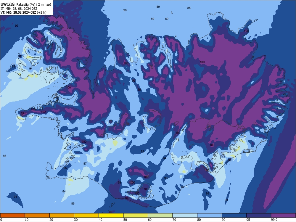Click the '30' legend scale label
Viewport: 296px width, 222px height.
coord(76,220)
